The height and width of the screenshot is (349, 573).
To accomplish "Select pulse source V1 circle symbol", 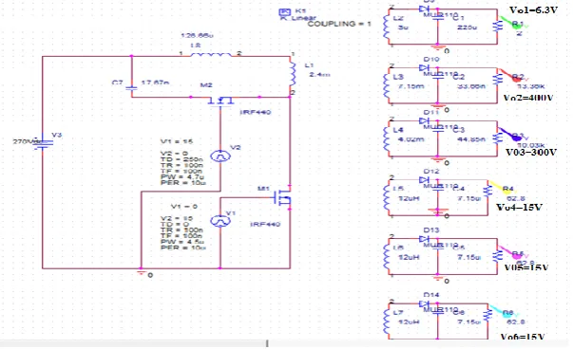I will pos(220,221).
